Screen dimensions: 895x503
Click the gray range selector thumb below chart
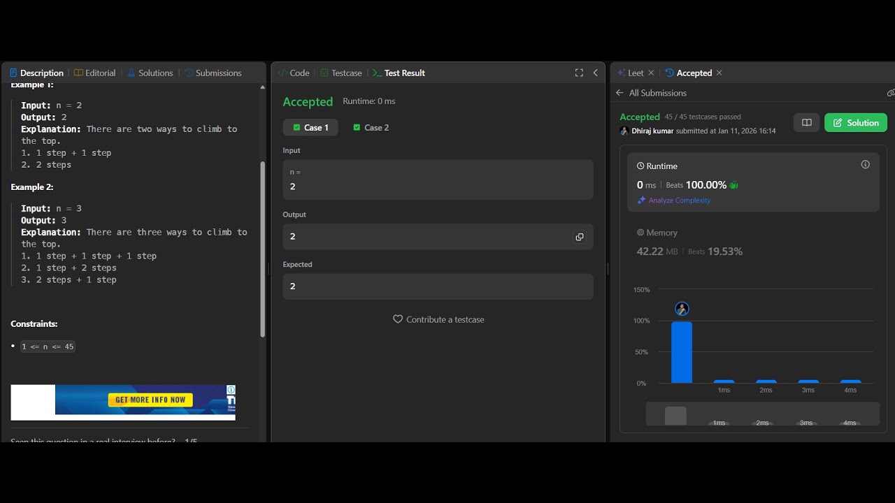point(675,416)
